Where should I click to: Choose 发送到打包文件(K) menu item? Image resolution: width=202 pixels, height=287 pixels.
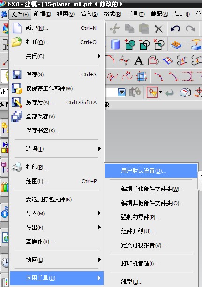[56, 199]
